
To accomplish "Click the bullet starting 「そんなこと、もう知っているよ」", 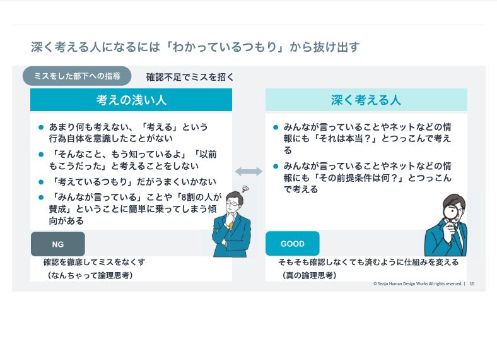I will point(128,160).
